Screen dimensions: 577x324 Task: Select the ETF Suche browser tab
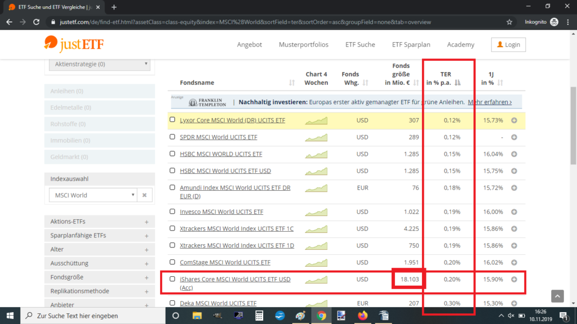pos(54,7)
